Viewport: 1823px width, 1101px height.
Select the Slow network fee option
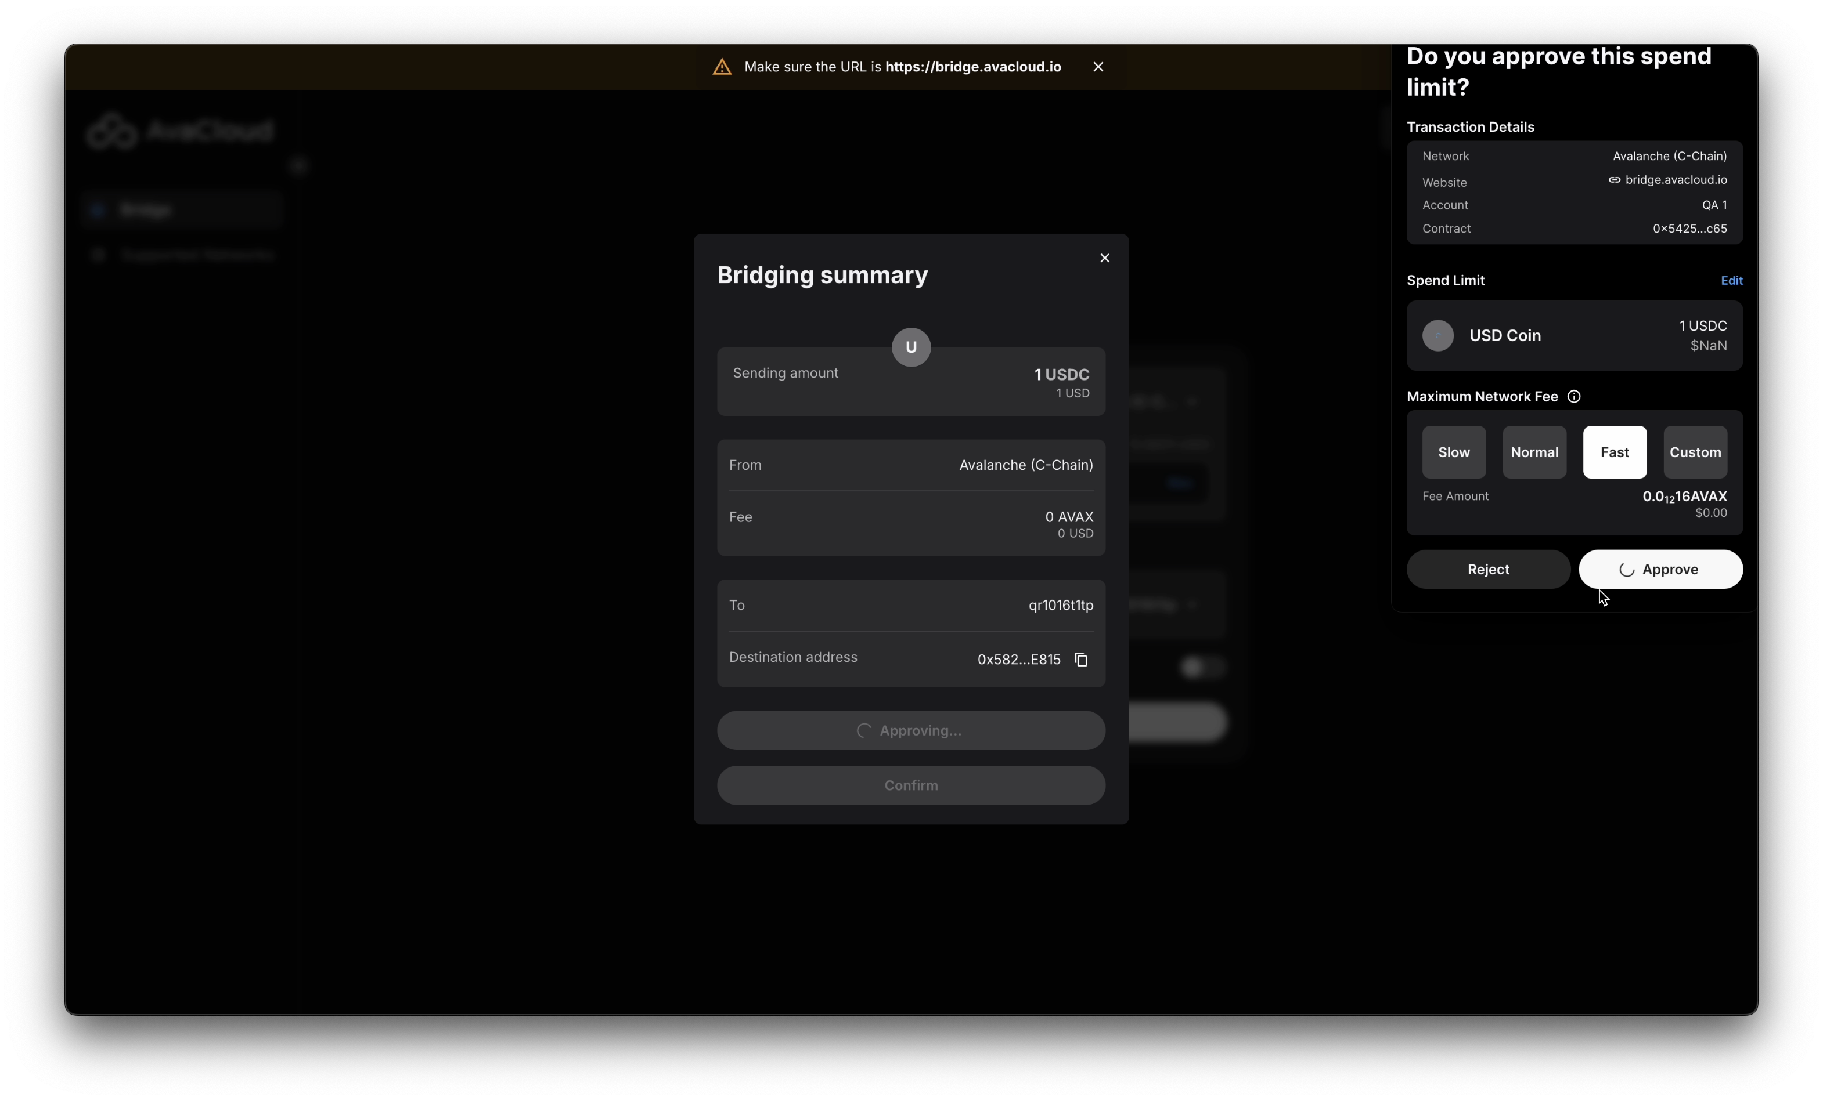1453,452
